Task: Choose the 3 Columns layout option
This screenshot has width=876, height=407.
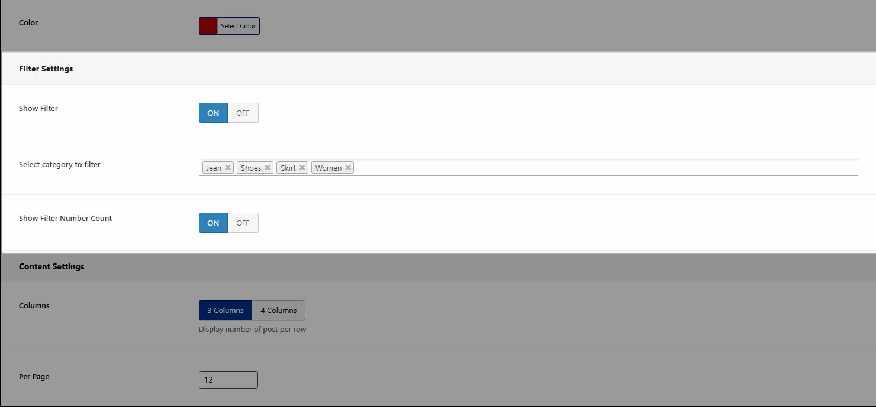Action: point(226,310)
